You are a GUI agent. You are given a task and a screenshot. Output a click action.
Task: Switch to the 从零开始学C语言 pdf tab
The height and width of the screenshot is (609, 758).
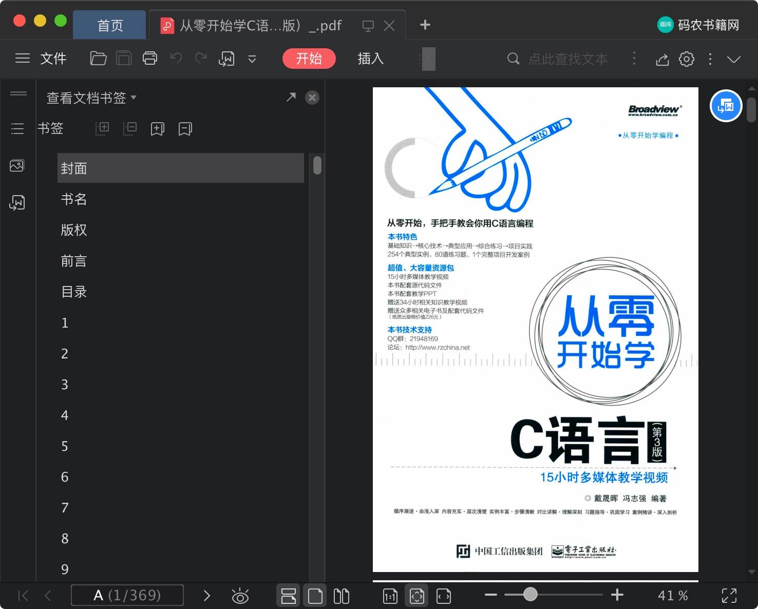coord(260,25)
